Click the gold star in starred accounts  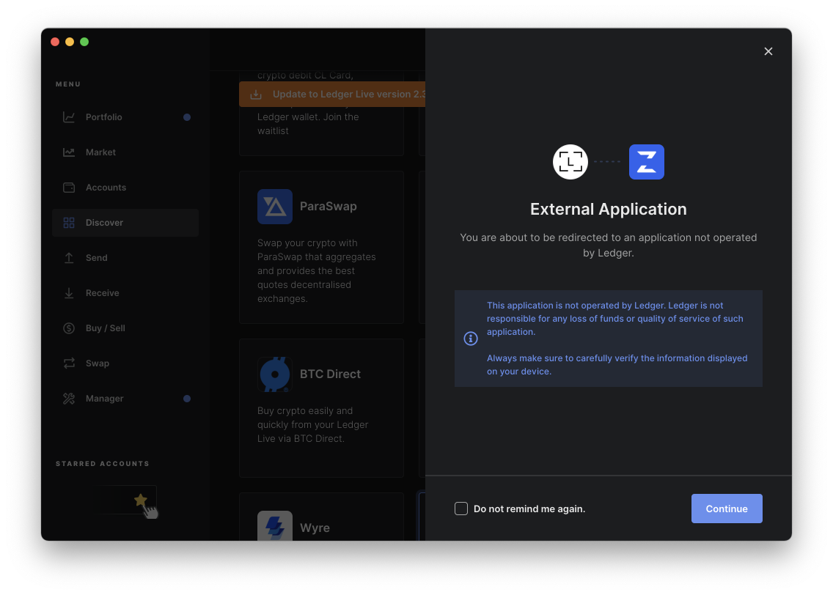[140, 500]
